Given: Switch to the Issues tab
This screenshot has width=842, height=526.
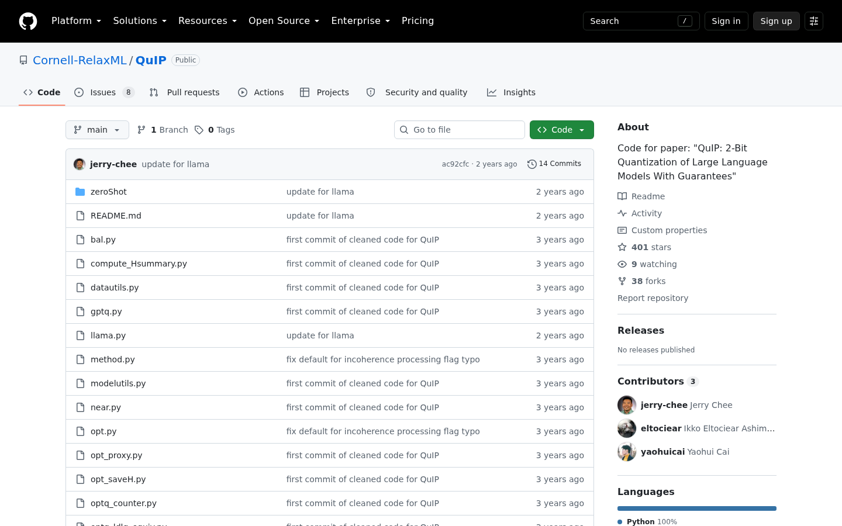Looking at the screenshot, I should point(105,92).
